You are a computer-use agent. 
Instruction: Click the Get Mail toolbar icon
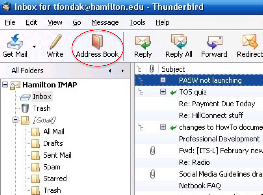click(x=15, y=42)
